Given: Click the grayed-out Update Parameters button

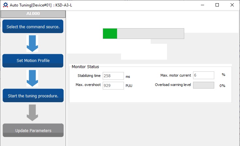Looking at the screenshot, I should pyautogui.click(x=33, y=130).
